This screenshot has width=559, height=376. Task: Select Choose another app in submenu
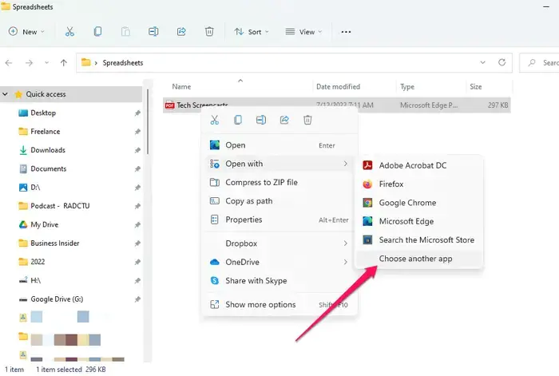(x=415, y=259)
